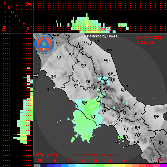Viewport: 167px width, 167px height.
Task: Click the Powered by Himet text
Action: click(x=102, y=36)
